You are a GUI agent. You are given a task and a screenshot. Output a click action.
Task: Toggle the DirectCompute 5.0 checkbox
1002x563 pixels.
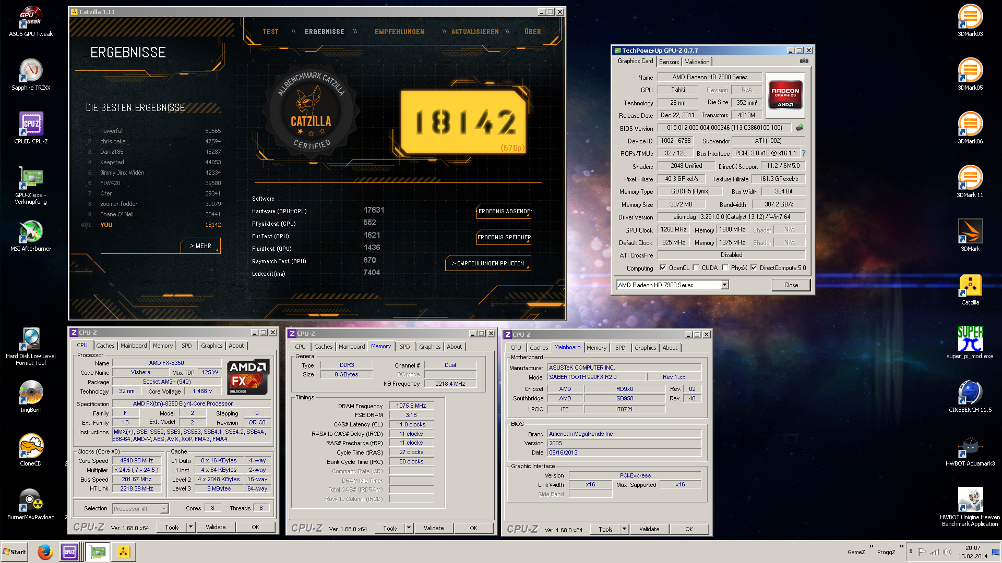pos(754,268)
